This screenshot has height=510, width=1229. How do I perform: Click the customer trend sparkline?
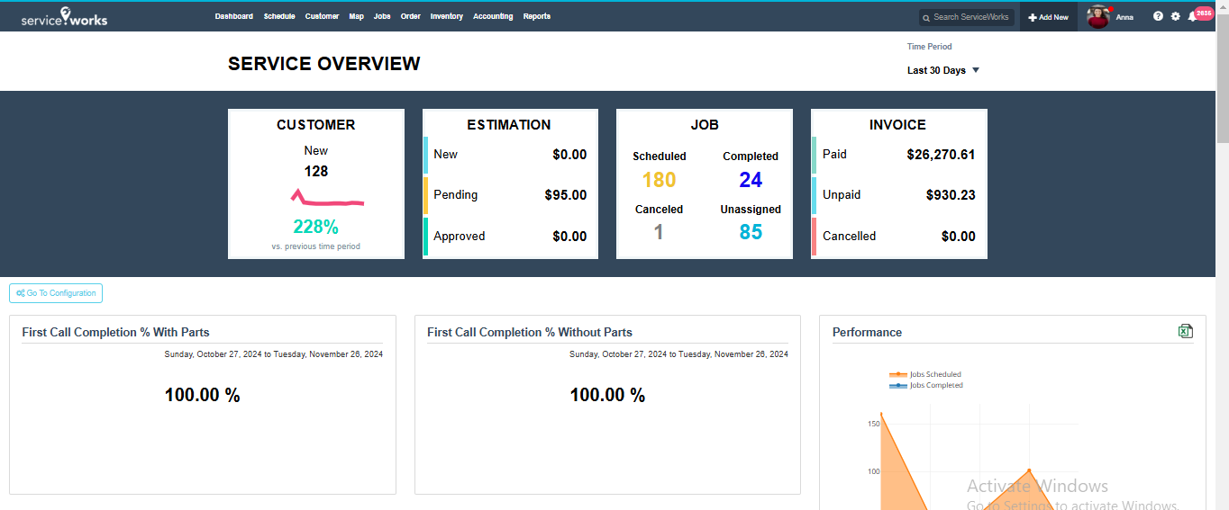[x=327, y=197]
